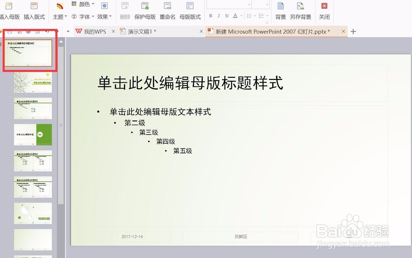412x258 pixels.
Task: Click the thumbnail panel vertical scrollbar
Action: 61,126
